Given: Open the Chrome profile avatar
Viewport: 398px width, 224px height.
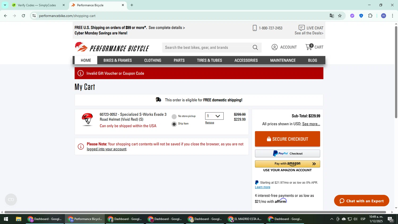Looking at the screenshot, I should click(x=383, y=16).
